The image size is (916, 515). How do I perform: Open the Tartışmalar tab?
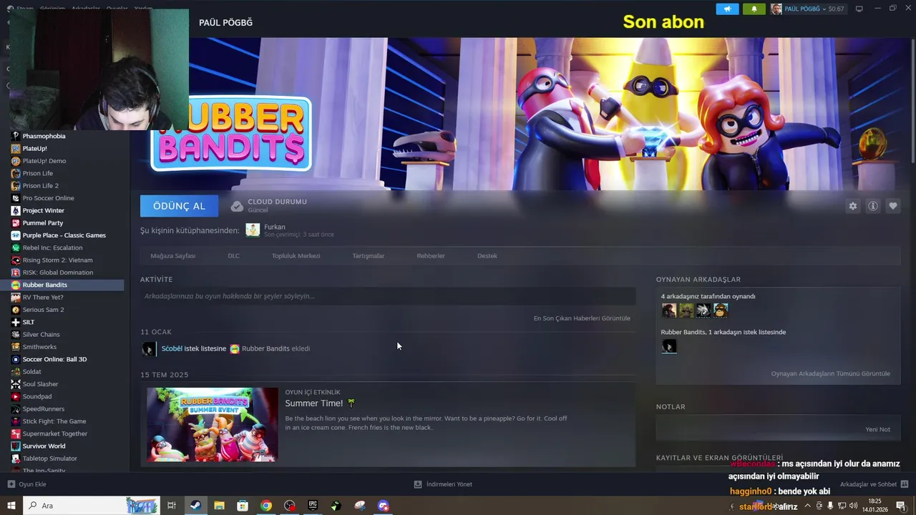[x=368, y=255]
